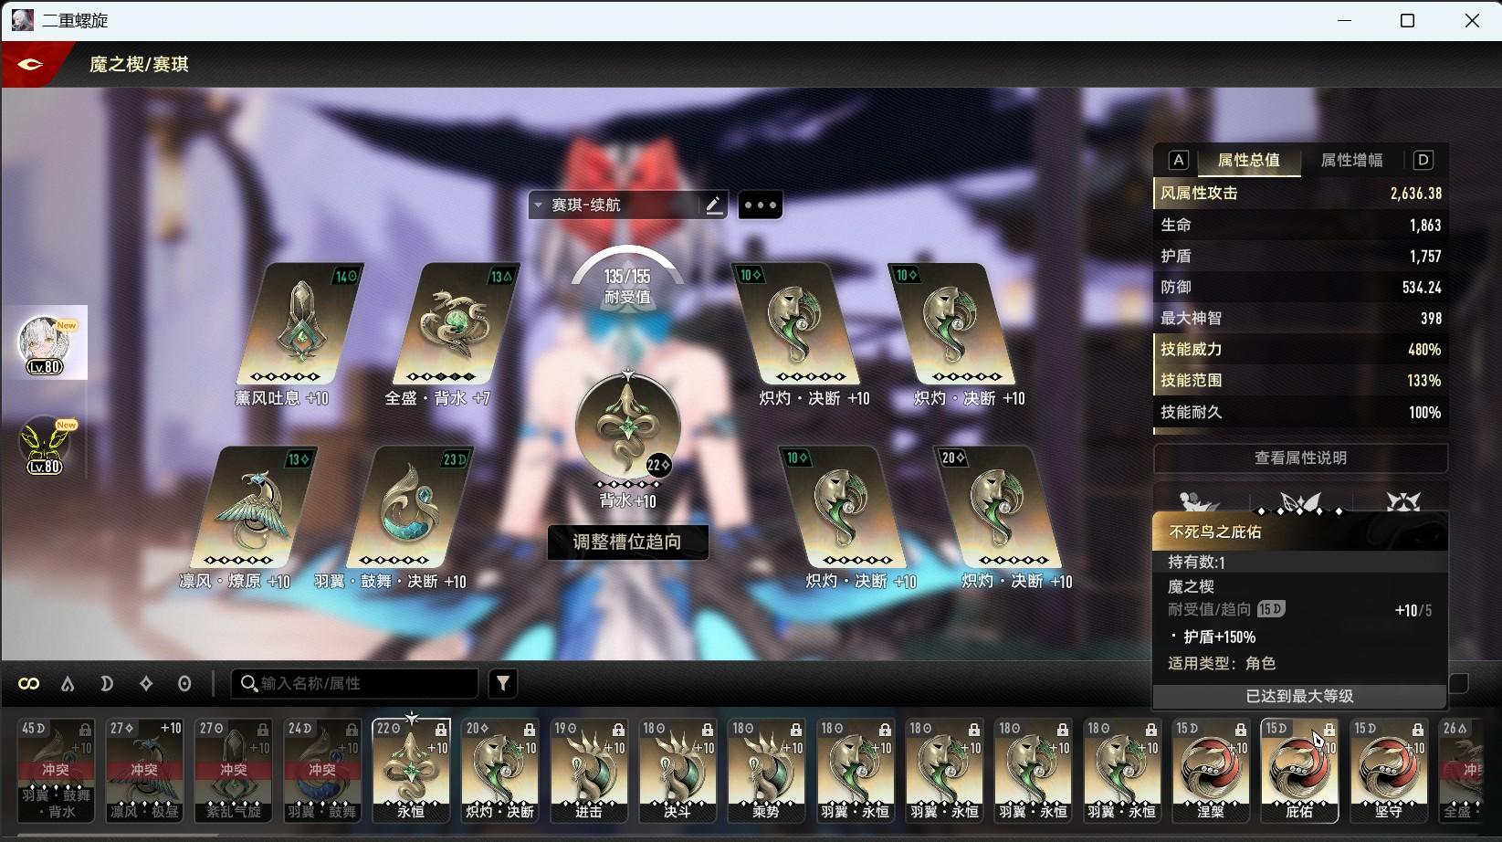Switch to the 属性总值 tab
1502x842 pixels.
1248,161
